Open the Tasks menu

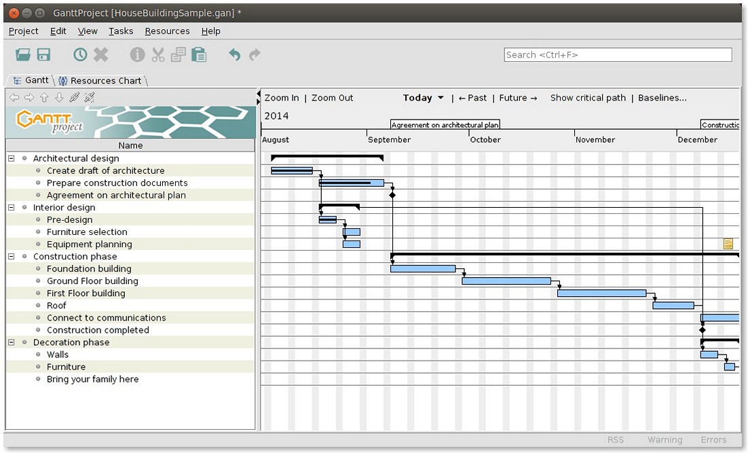(x=121, y=31)
